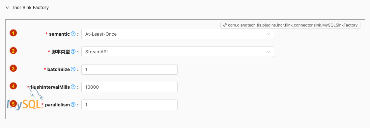
Task: Focus the batchSize input field
Action: point(129,69)
